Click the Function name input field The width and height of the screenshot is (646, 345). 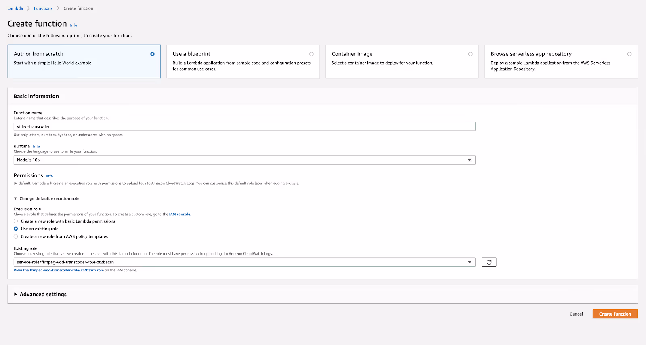(x=244, y=126)
